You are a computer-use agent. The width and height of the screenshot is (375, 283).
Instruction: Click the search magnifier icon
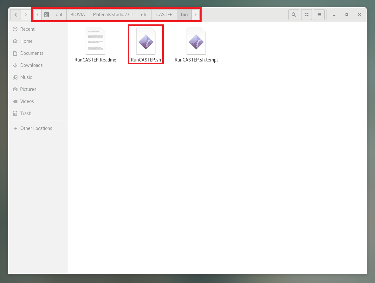[x=294, y=15]
